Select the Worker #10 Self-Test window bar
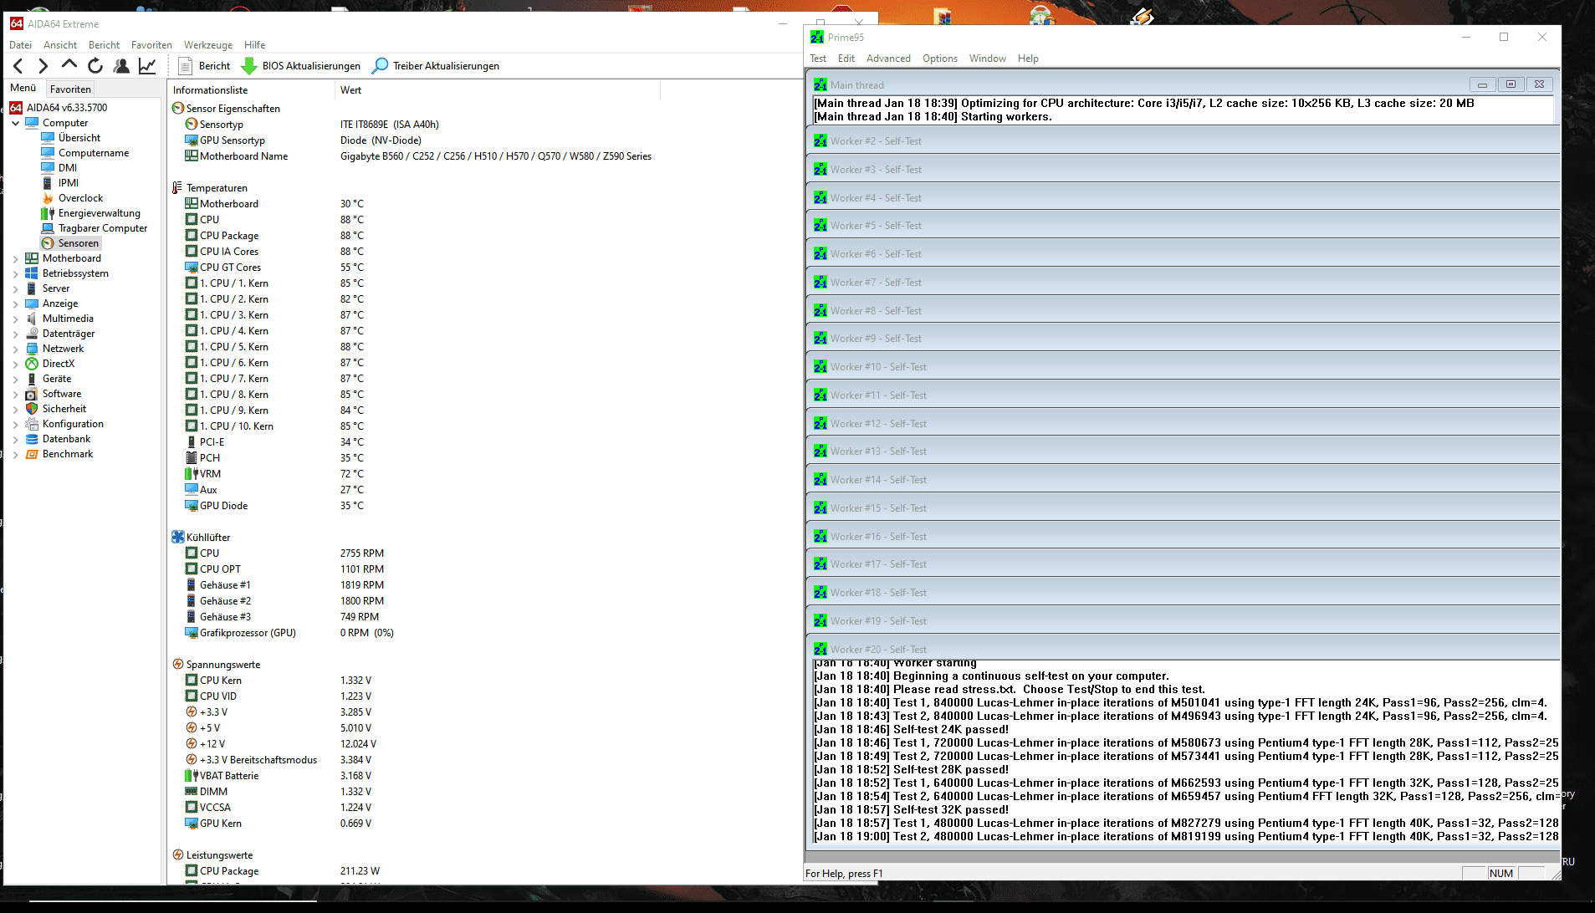Viewport: 1595px width, 913px height. pyautogui.click(x=1183, y=367)
